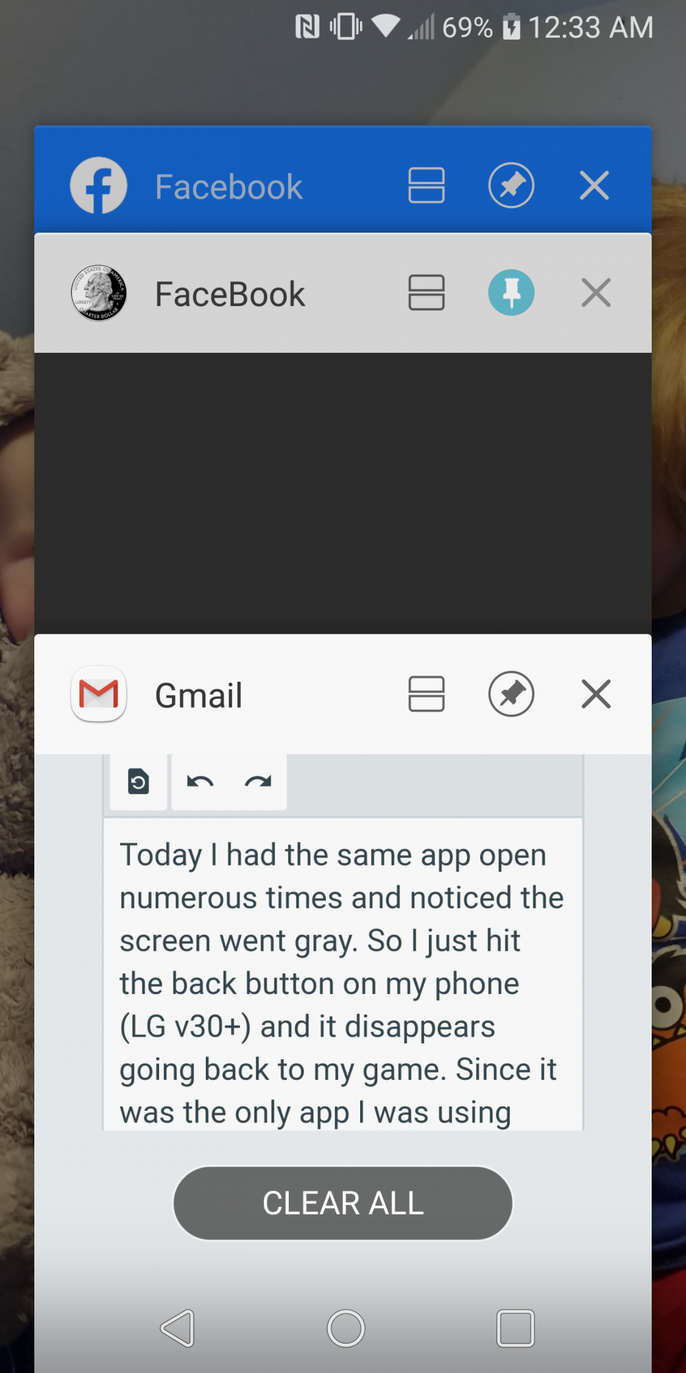Open the FaceBook card dark preview
The image size is (686, 1373).
343,493
